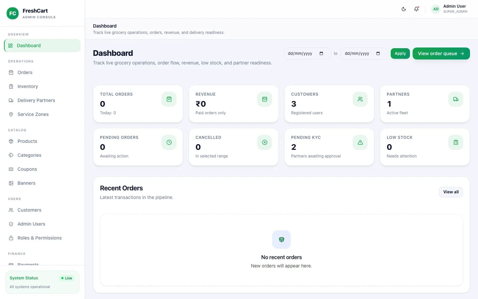
Task: Go to Coupons page
Action: [x=42, y=169]
